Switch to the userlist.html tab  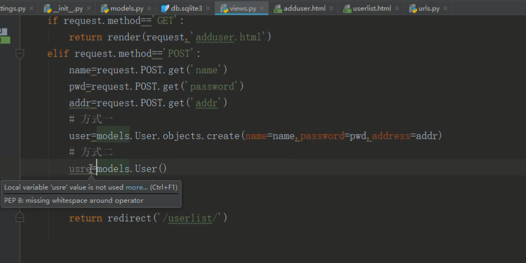[372, 8]
